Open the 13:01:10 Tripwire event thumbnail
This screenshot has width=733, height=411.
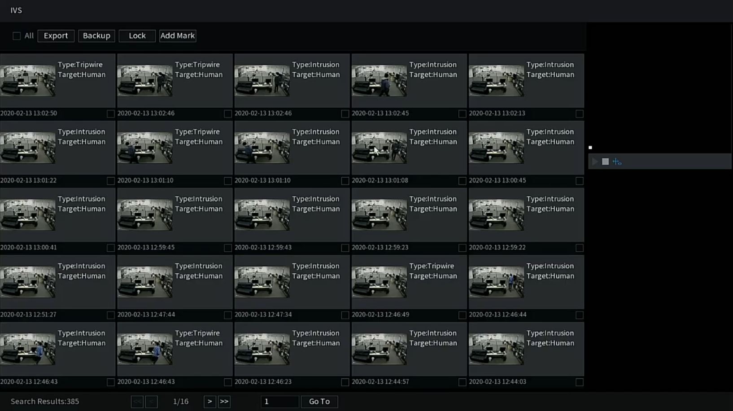tap(145, 148)
